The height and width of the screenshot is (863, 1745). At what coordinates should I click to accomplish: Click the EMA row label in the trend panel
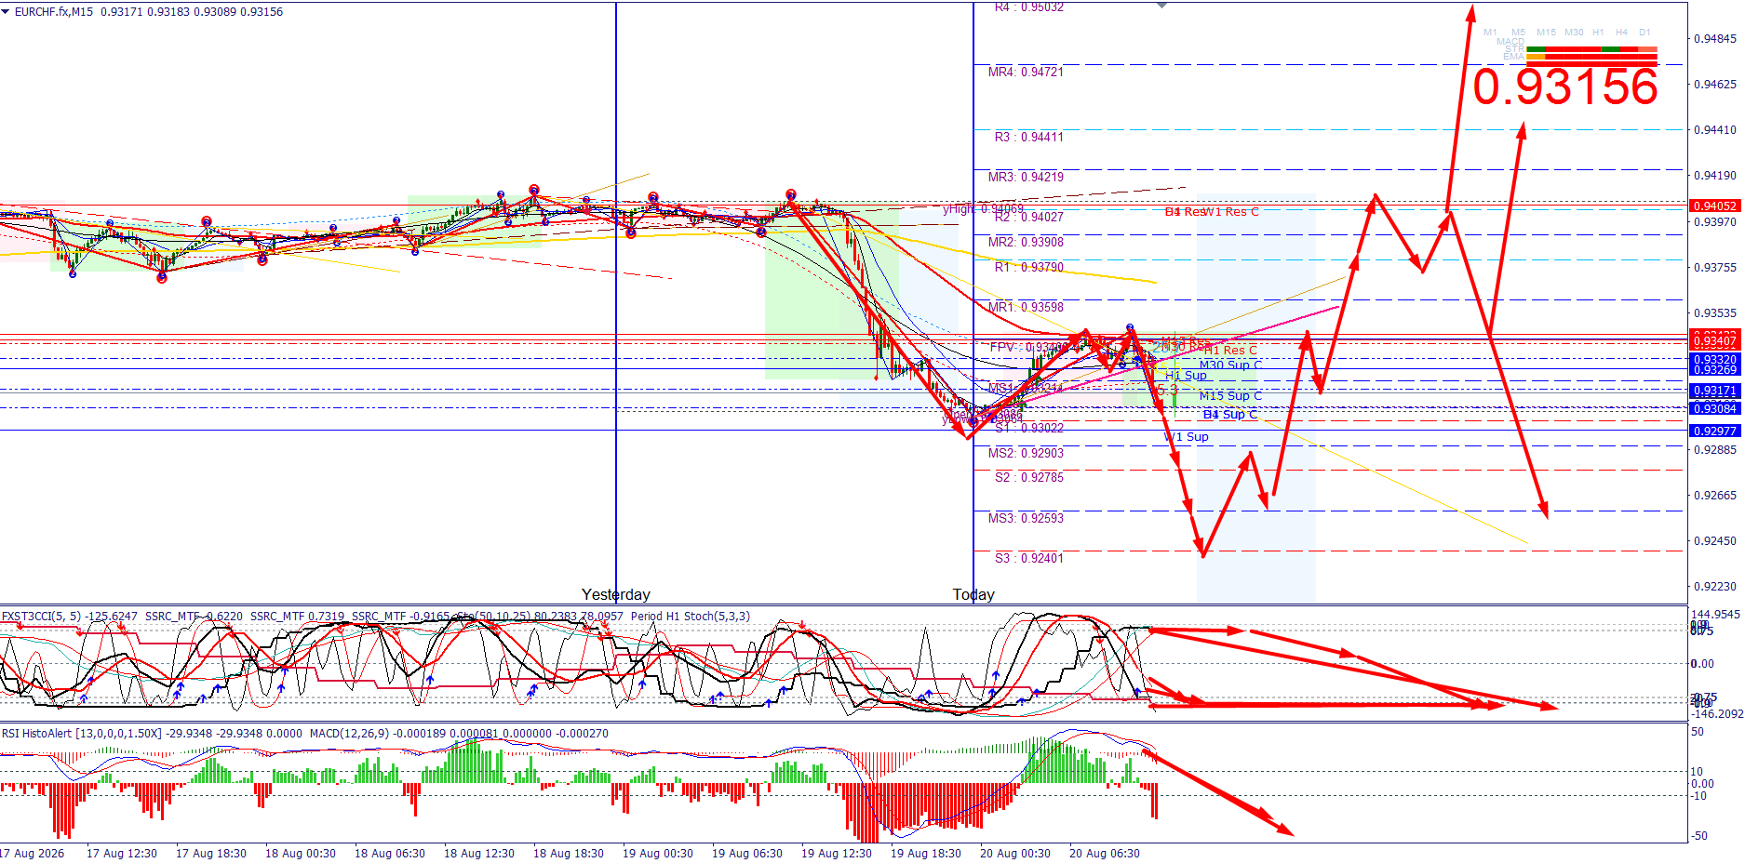(1514, 57)
